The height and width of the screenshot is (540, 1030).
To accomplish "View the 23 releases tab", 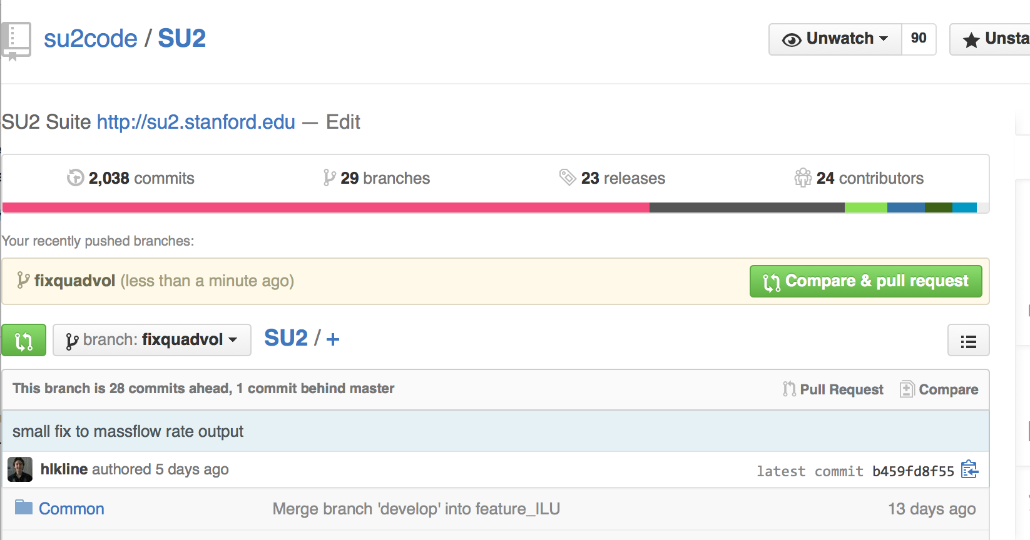I will tap(612, 178).
